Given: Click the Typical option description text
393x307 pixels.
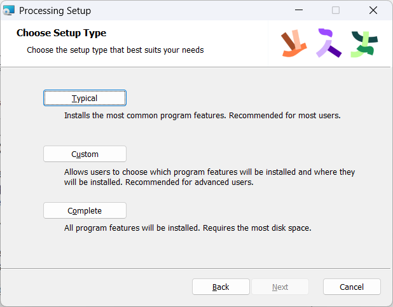Looking at the screenshot, I should click(x=202, y=116).
